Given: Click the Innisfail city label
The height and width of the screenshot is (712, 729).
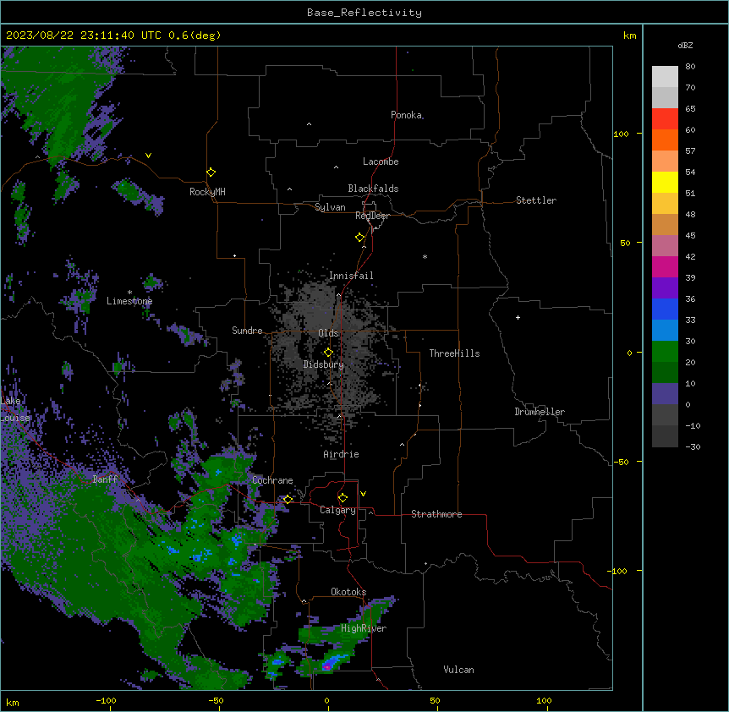Looking at the screenshot, I should click(351, 276).
